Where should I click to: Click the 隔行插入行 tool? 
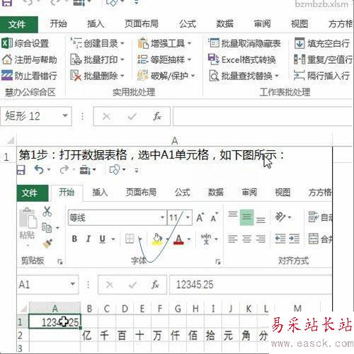click(x=322, y=76)
